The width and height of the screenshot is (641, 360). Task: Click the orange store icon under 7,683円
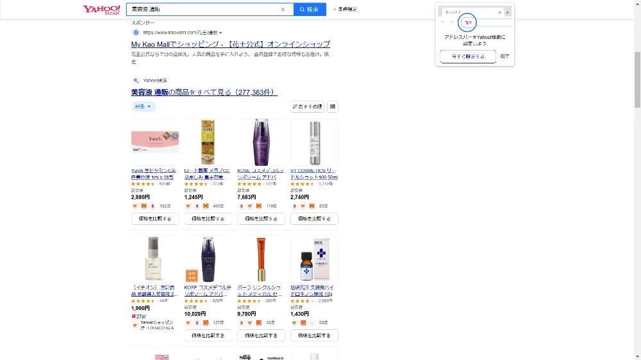pyautogui.click(x=259, y=206)
